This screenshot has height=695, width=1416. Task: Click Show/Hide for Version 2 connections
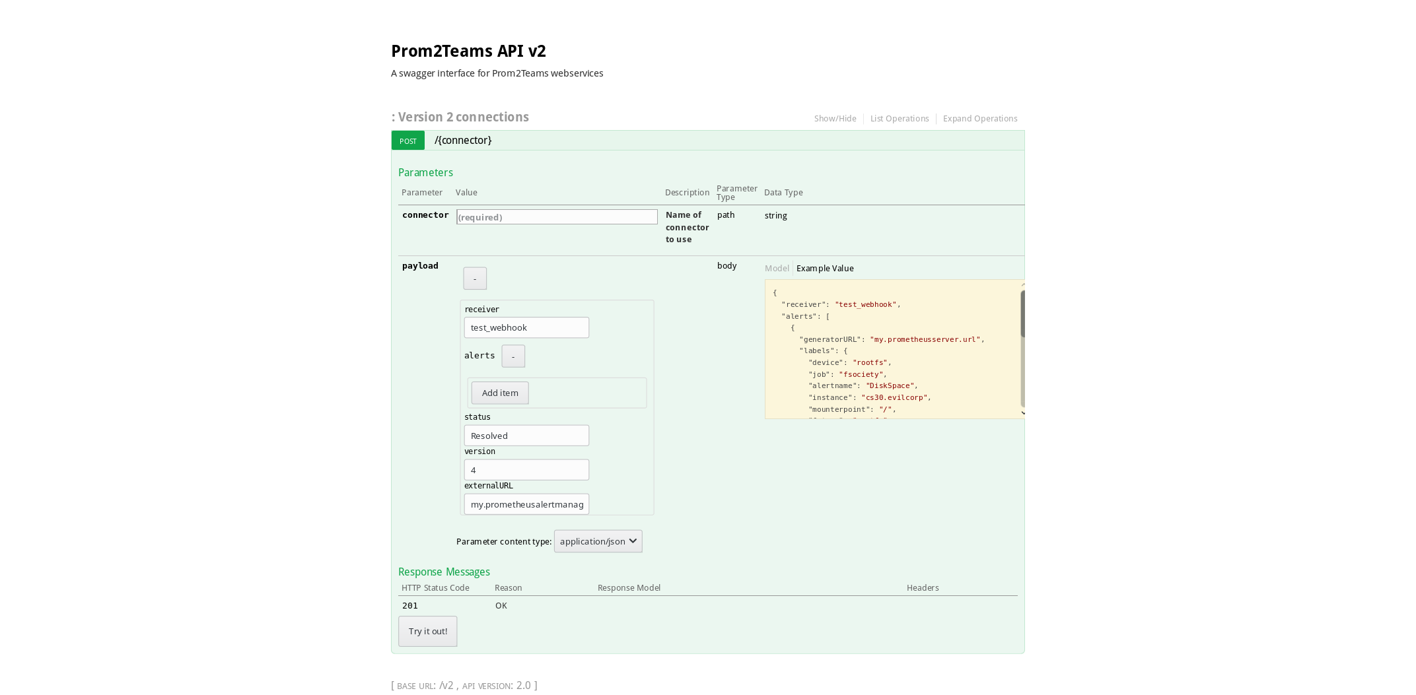pos(834,118)
